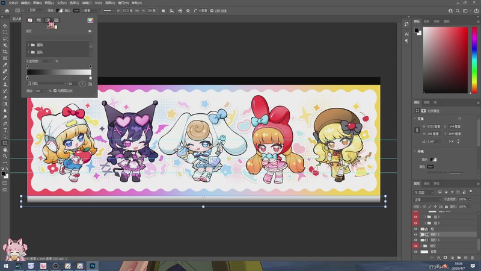Open the 文件(F) menu
This screenshot has height=271, width=481.
(13, 3)
